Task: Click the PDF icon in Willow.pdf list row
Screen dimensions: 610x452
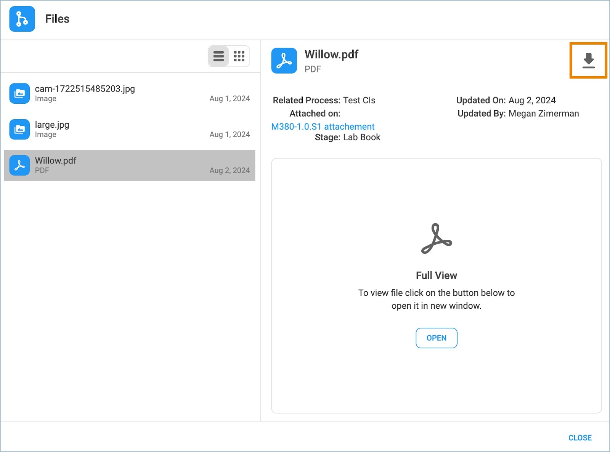Action: pos(19,165)
